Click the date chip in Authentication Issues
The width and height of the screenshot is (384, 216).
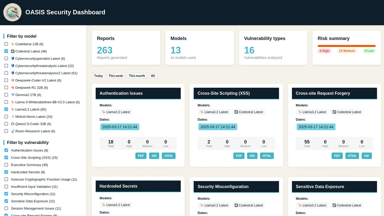click(120, 127)
